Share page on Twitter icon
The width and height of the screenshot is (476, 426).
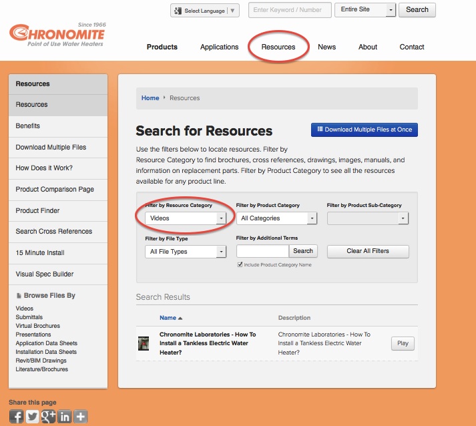point(32,416)
